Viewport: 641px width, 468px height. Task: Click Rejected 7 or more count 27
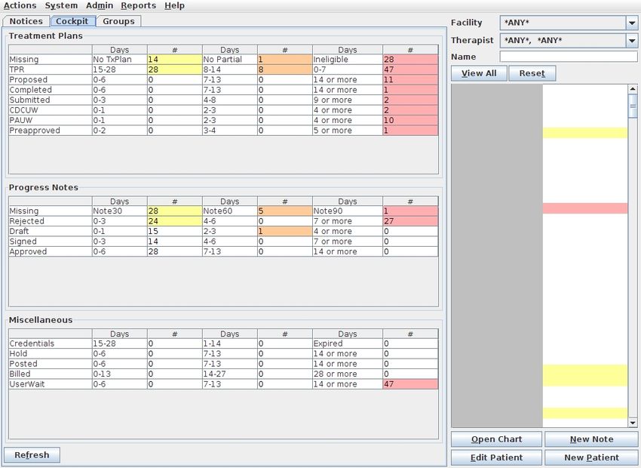tap(410, 221)
